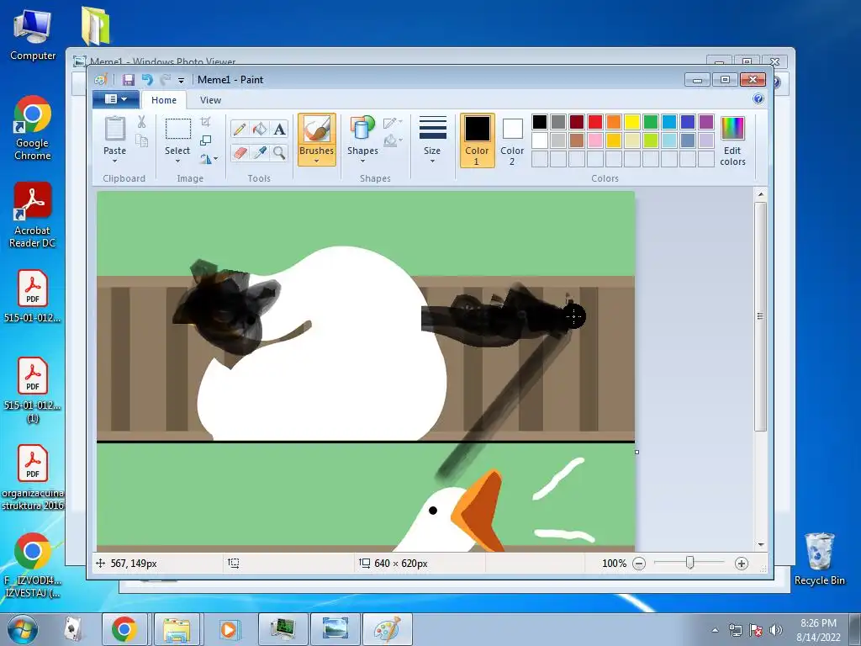Open Customize Quick Access Toolbar arrow
The image size is (861, 646).
pyautogui.click(x=181, y=81)
